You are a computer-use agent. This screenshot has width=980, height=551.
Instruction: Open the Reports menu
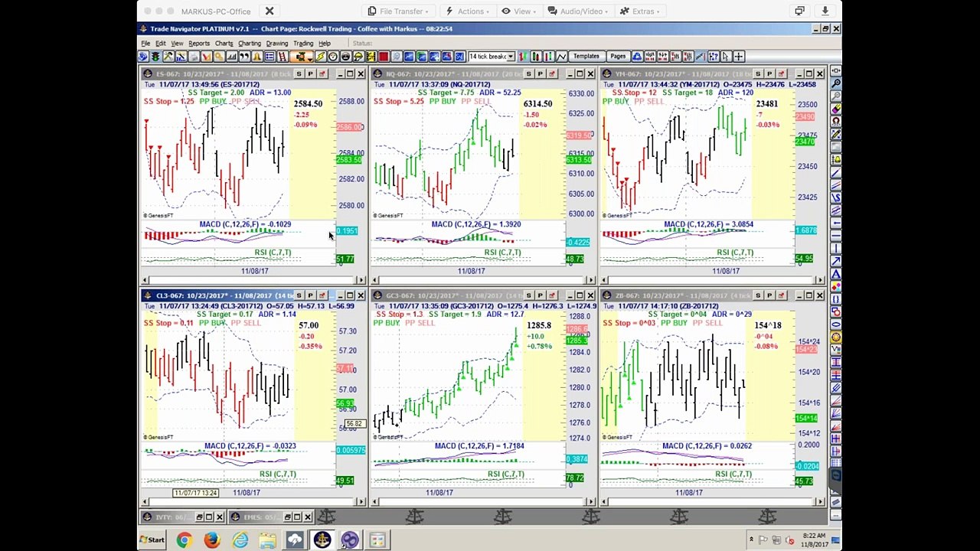pos(198,44)
